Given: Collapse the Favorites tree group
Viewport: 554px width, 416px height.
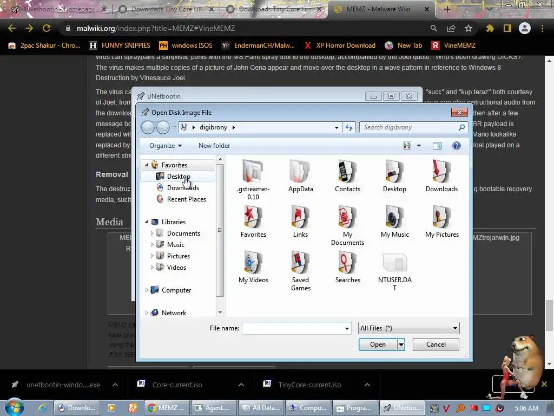Looking at the screenshot, I should pyautogui.click(x=147, y=165).
